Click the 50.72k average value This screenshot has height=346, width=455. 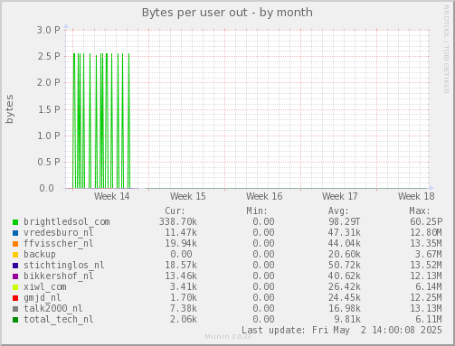click(345, 266)
